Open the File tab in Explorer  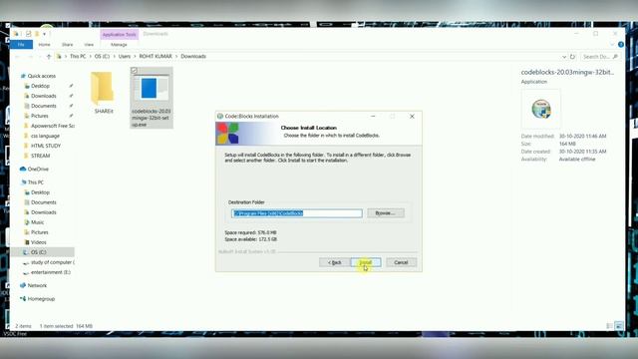click(21, 44)
